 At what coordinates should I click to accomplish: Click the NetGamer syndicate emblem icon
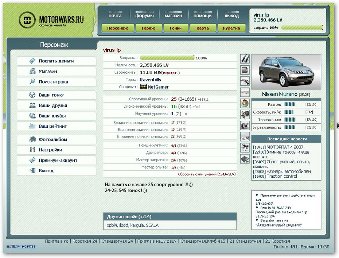point(143,87)
